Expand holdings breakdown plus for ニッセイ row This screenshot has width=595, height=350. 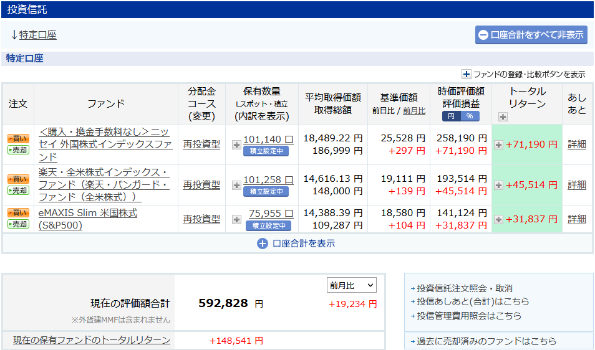[x=236, y=144]
